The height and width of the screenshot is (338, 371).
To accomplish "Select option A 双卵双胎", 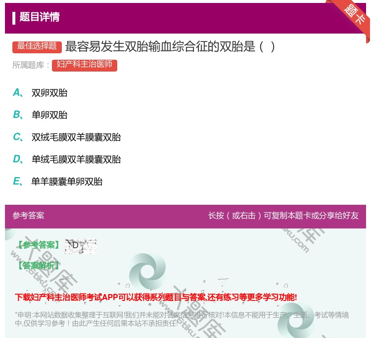I will [x=40, y=93].
